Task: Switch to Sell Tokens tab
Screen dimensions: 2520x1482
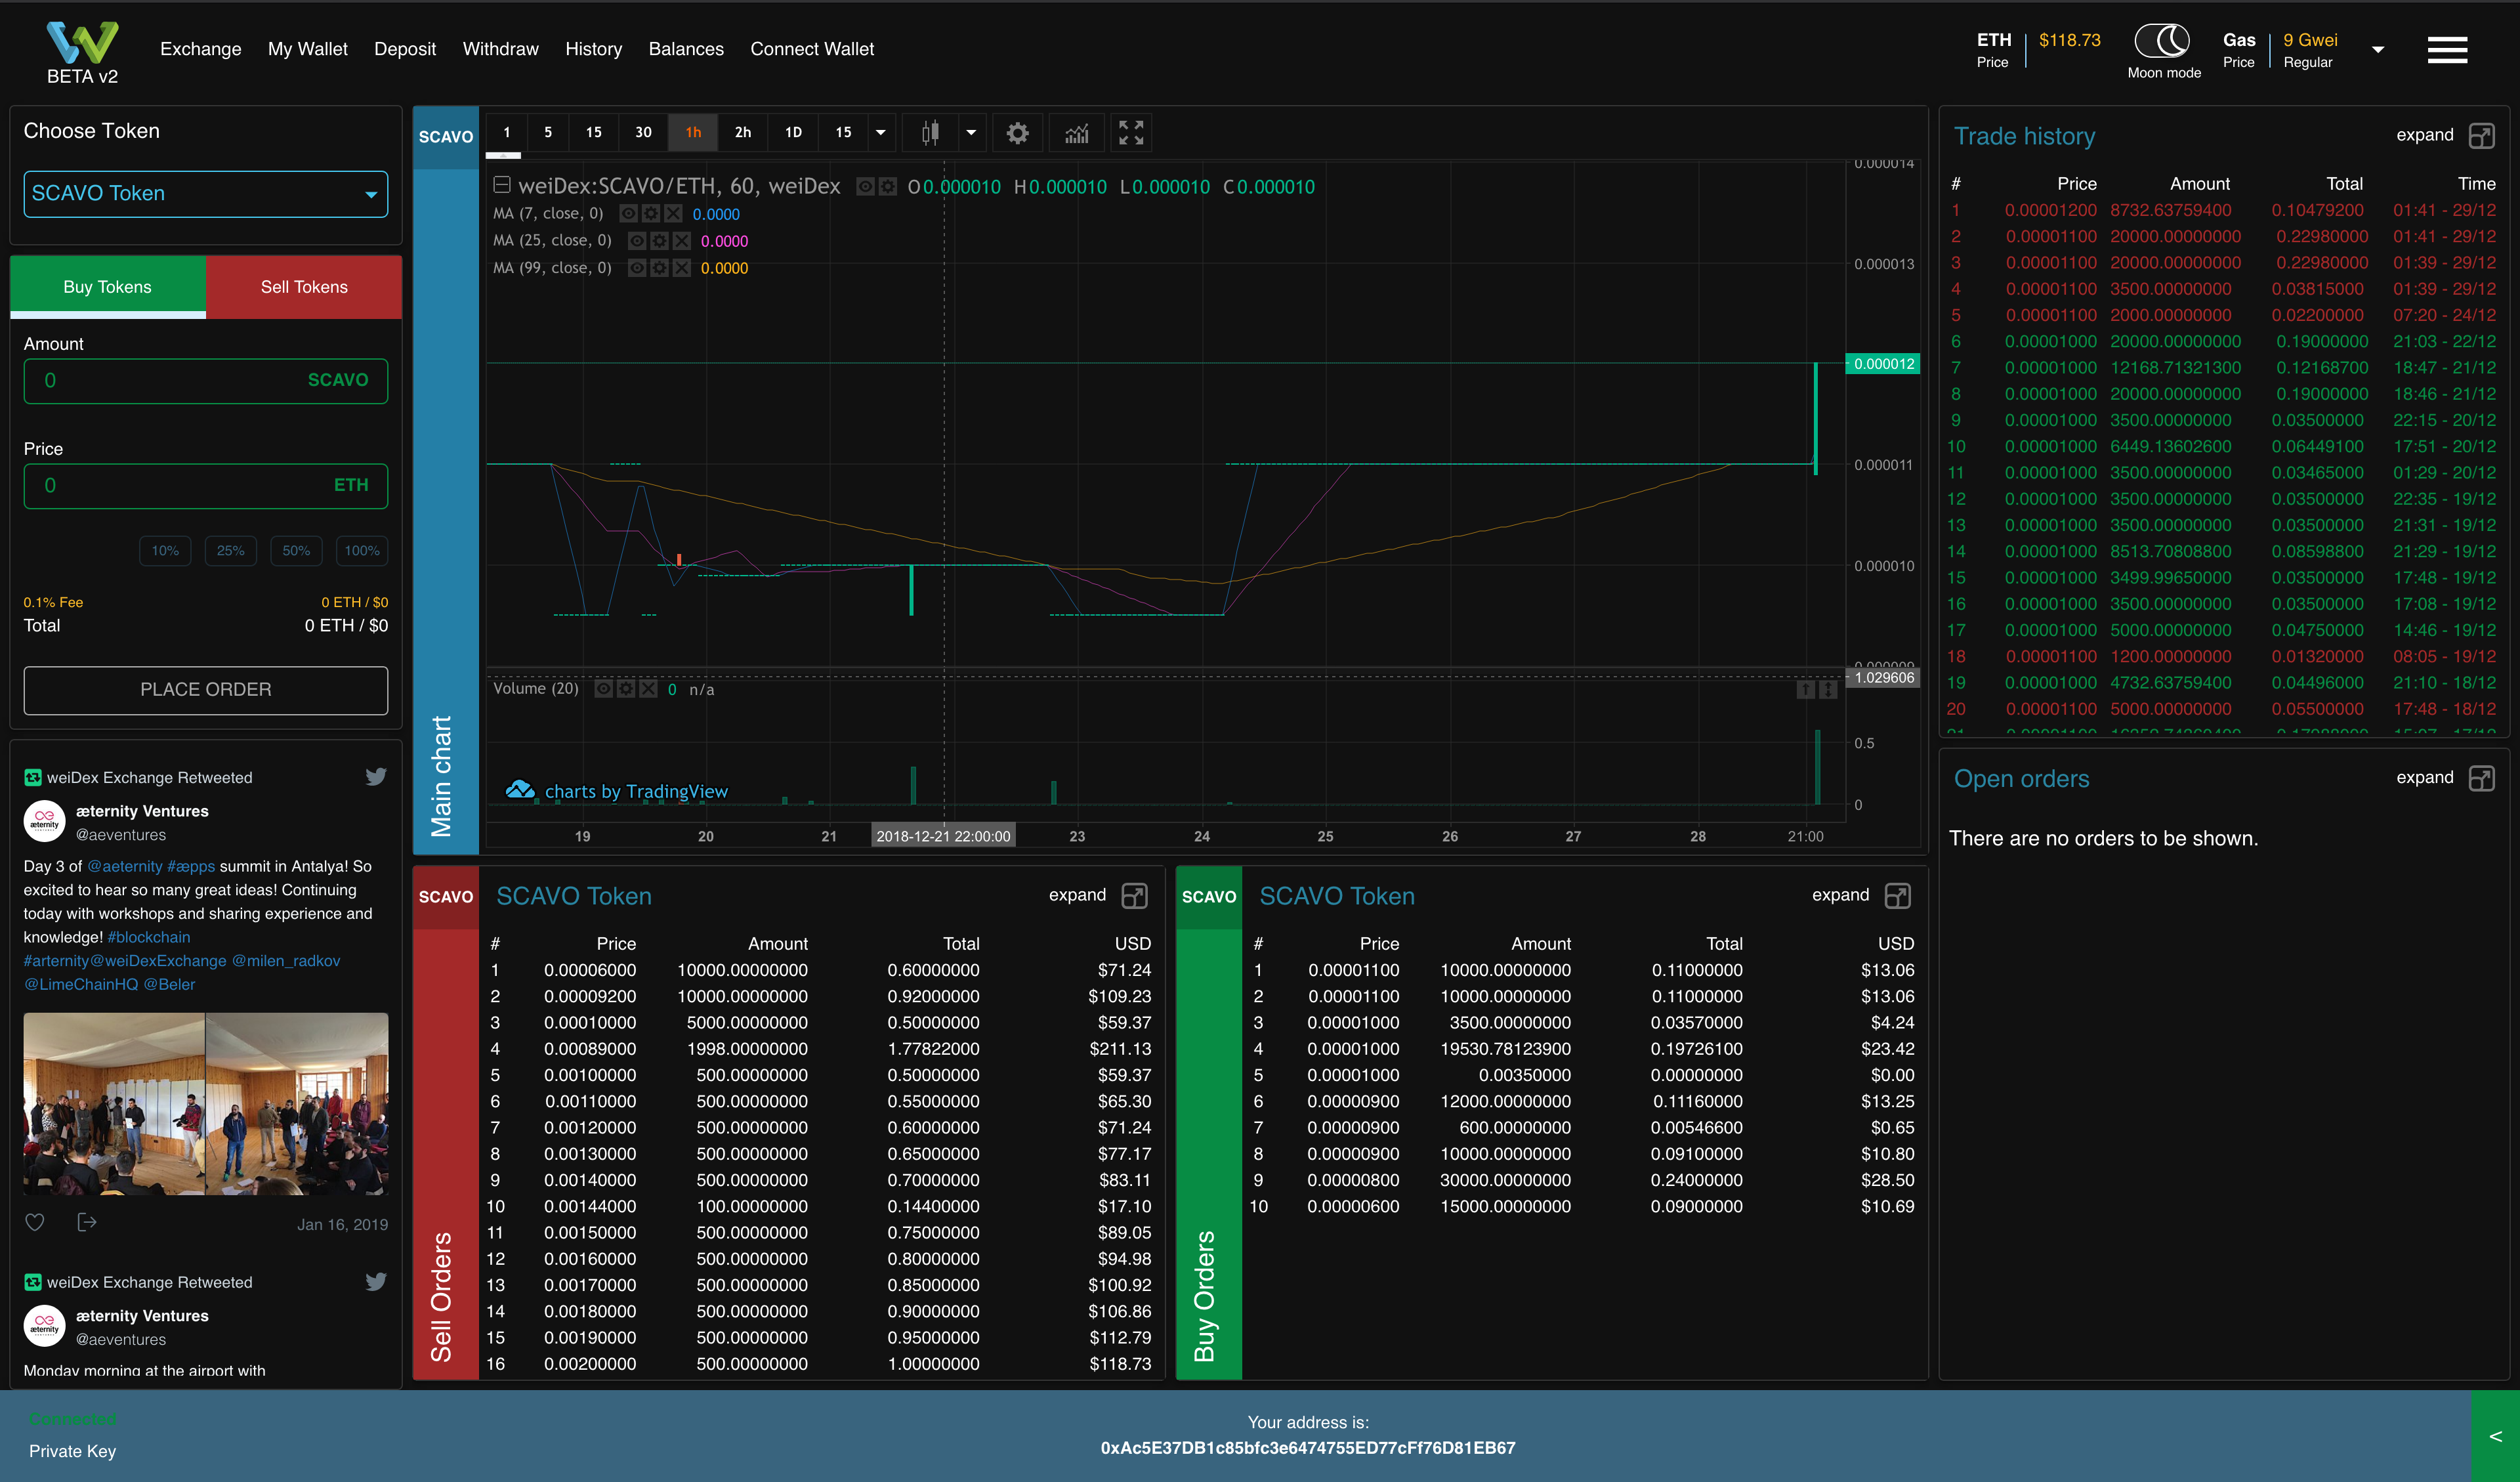Action: point(304,287)
